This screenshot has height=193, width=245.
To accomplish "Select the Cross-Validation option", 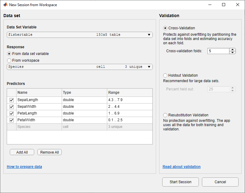I will (x=165, y=28).
